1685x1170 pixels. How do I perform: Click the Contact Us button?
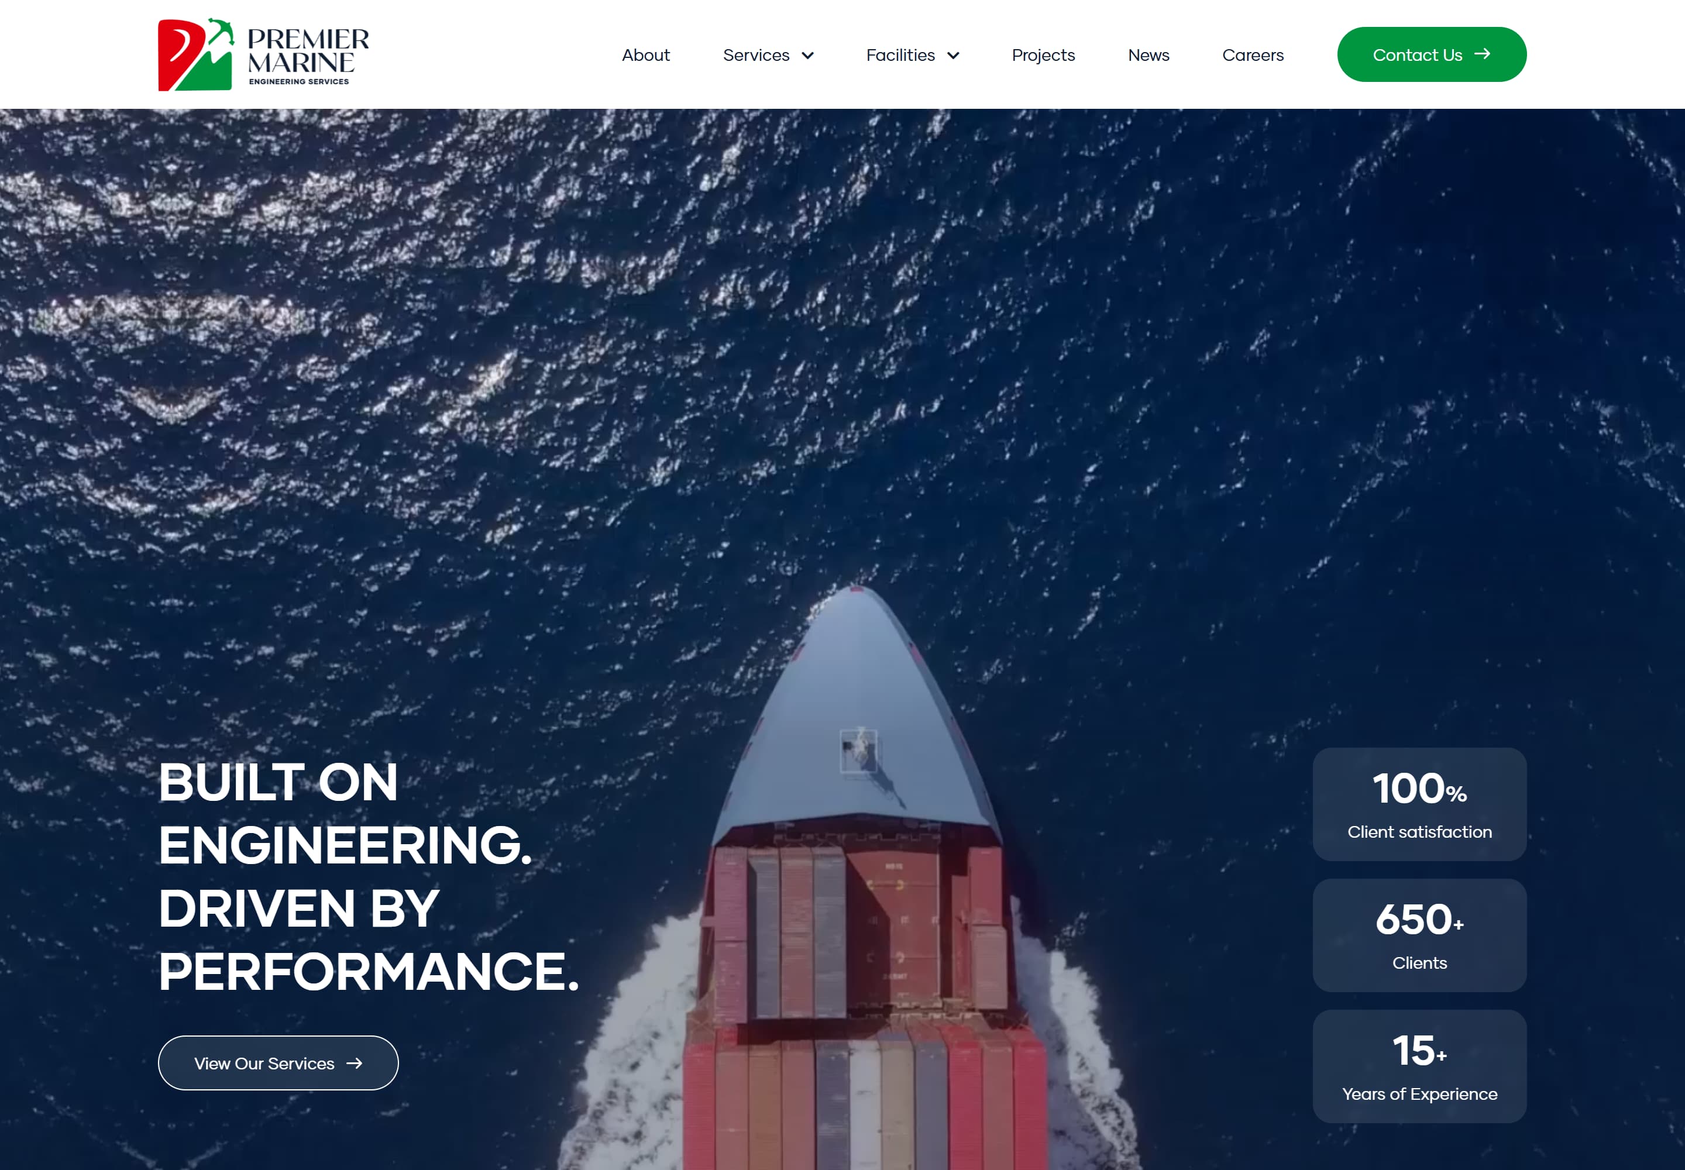pos(1431,54)
